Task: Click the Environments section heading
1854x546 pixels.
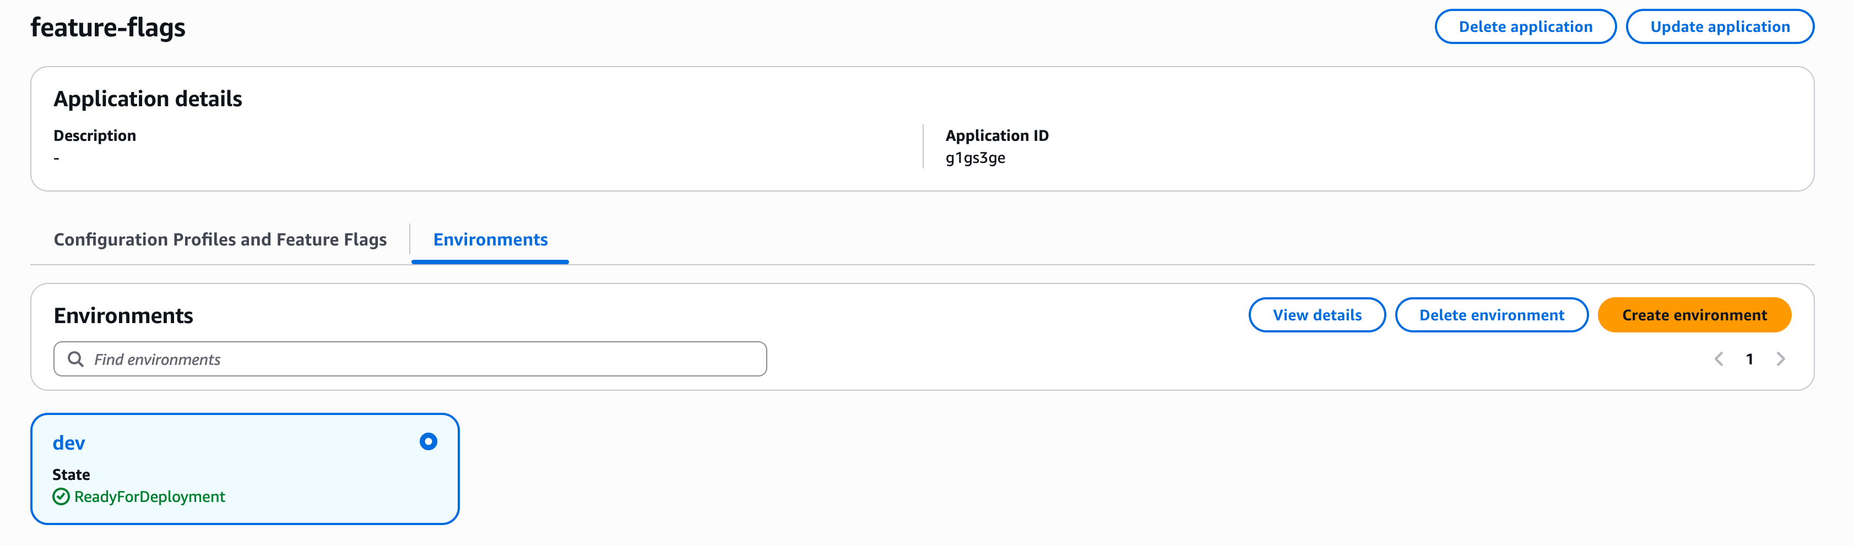Action: coord(123,316)
